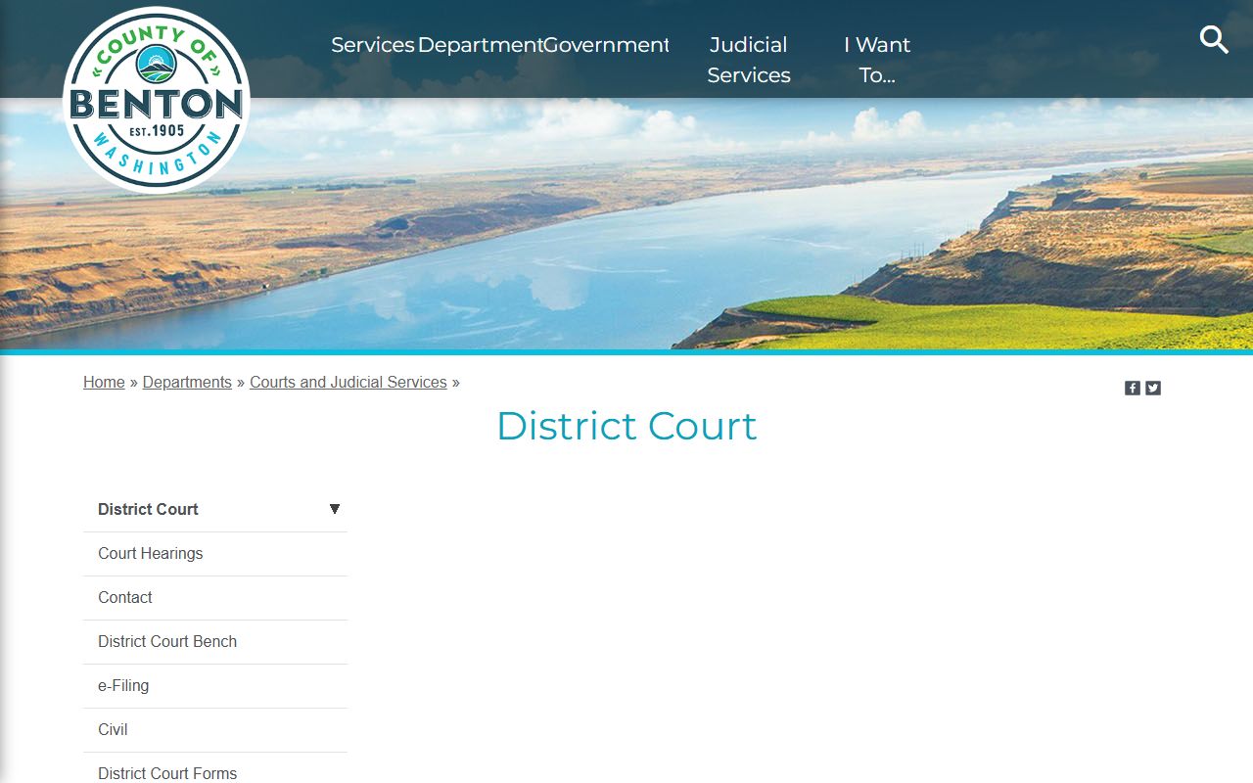Collapse the District Court sidebar arrow

334,509
